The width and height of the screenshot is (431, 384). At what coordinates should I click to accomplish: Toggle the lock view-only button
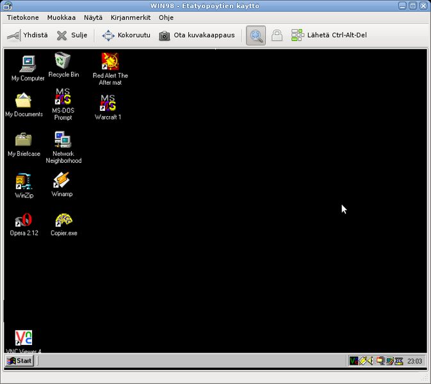pyautogui.click(x=277, y=36)
